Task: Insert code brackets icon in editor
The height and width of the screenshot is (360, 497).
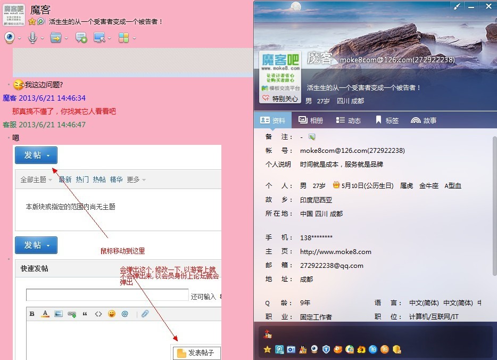Action: coord(98,314)
